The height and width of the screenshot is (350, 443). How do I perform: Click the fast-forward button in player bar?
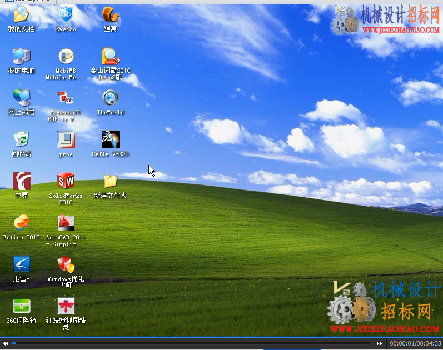coord(379,343)
